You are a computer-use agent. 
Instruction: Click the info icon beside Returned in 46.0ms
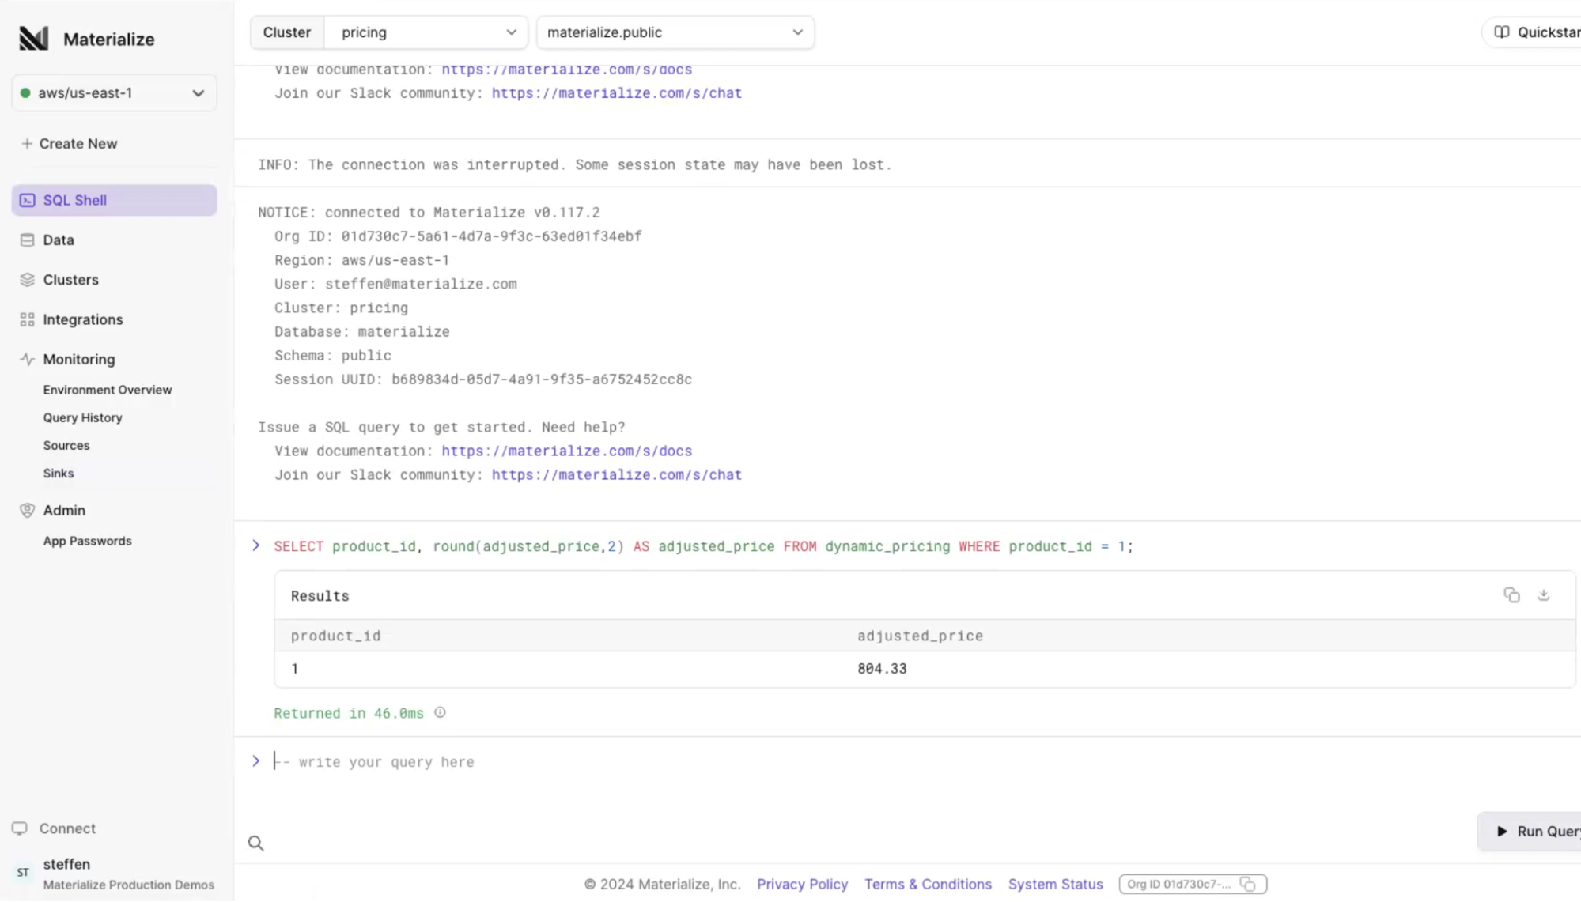[440, 712]
